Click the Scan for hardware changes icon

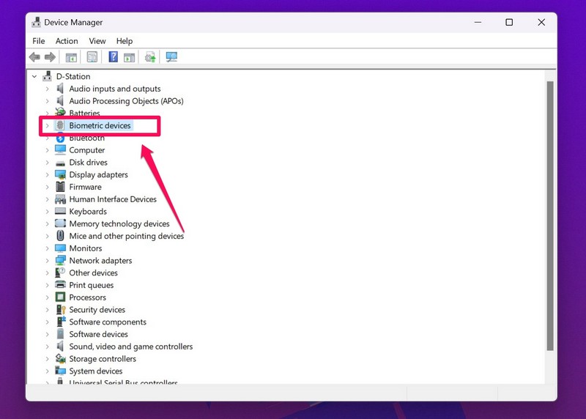pyautogui.click(x=172, y=57)
